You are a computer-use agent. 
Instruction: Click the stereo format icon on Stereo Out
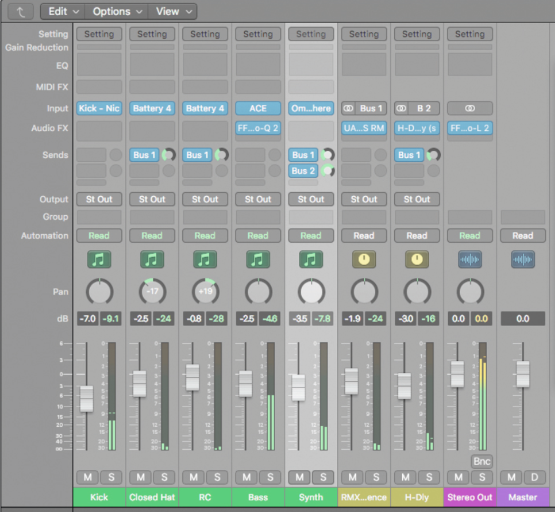click(x=470, y=108)
